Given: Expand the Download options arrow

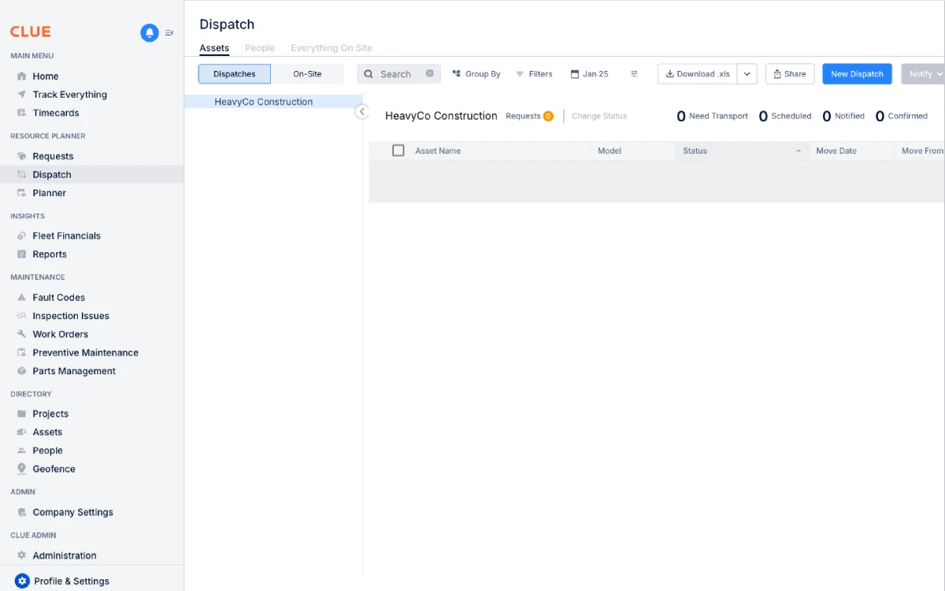Looking at the screenshot, I should pos(747,74).
